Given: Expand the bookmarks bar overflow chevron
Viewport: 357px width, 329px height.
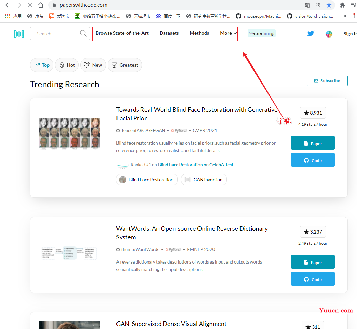Looking at the screenshot, I should point(345,16).
